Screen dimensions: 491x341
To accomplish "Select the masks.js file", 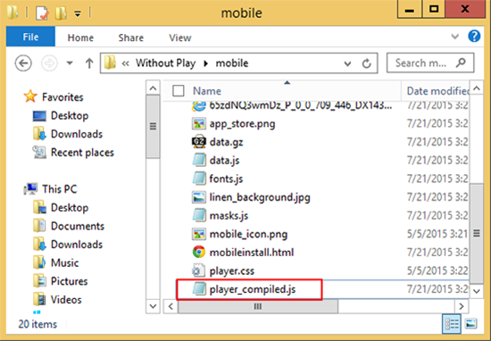I will (x=229, y=216).
